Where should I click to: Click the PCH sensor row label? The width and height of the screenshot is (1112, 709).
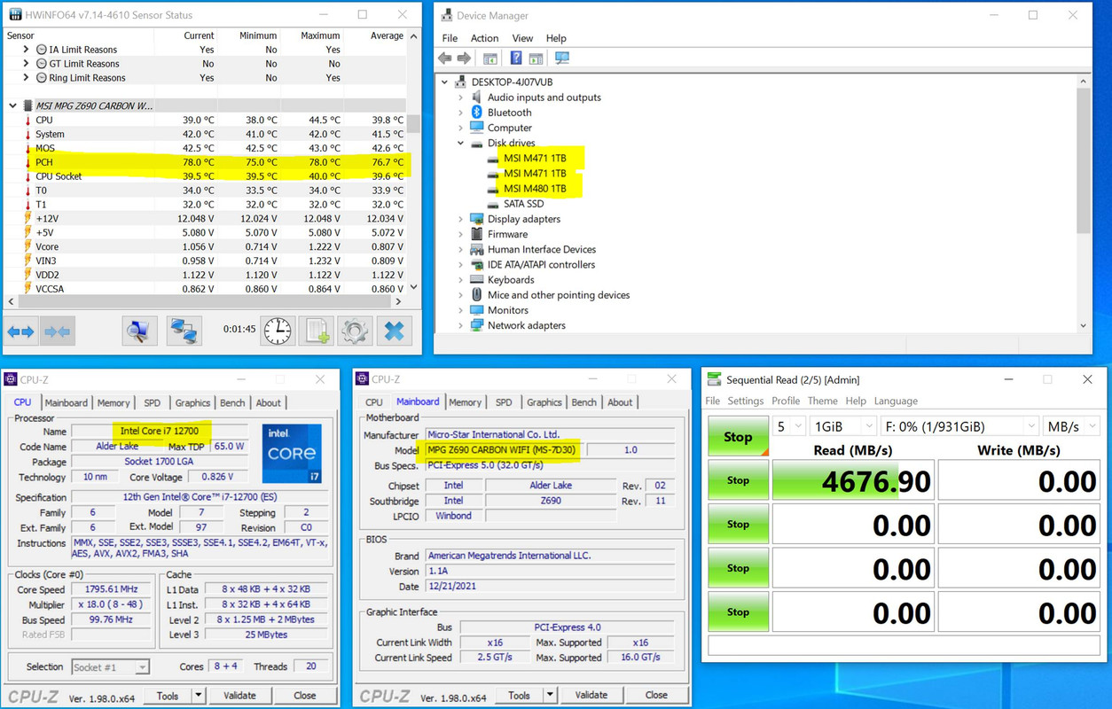[44, 162]
